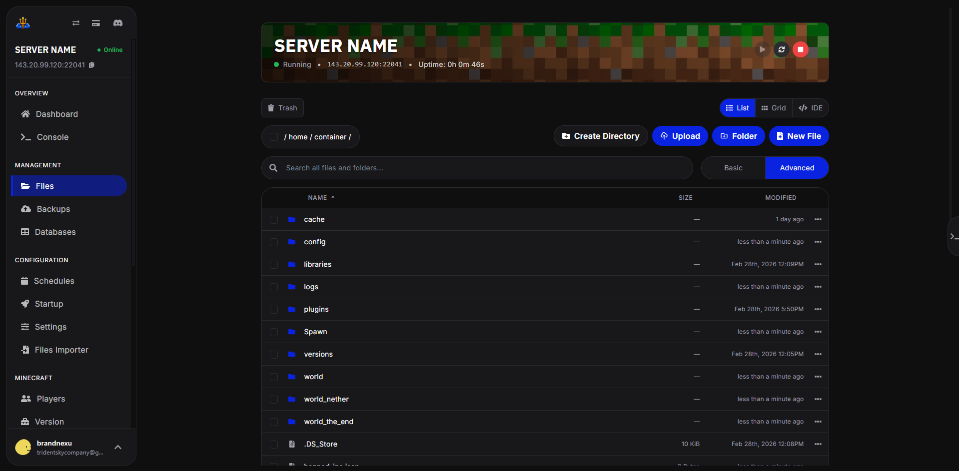
Task: Switch search to Basic mode
Action: coord(733,168)
